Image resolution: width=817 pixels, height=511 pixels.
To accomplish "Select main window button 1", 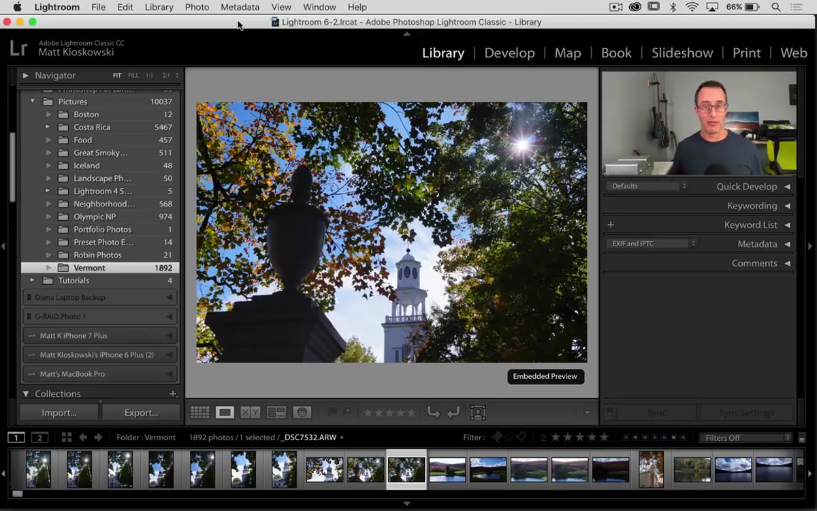I will click(16, 437).
